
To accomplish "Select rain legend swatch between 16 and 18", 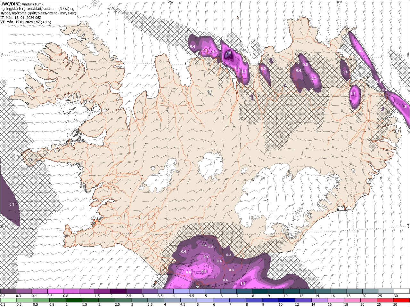I will click(x=336, y=300).
